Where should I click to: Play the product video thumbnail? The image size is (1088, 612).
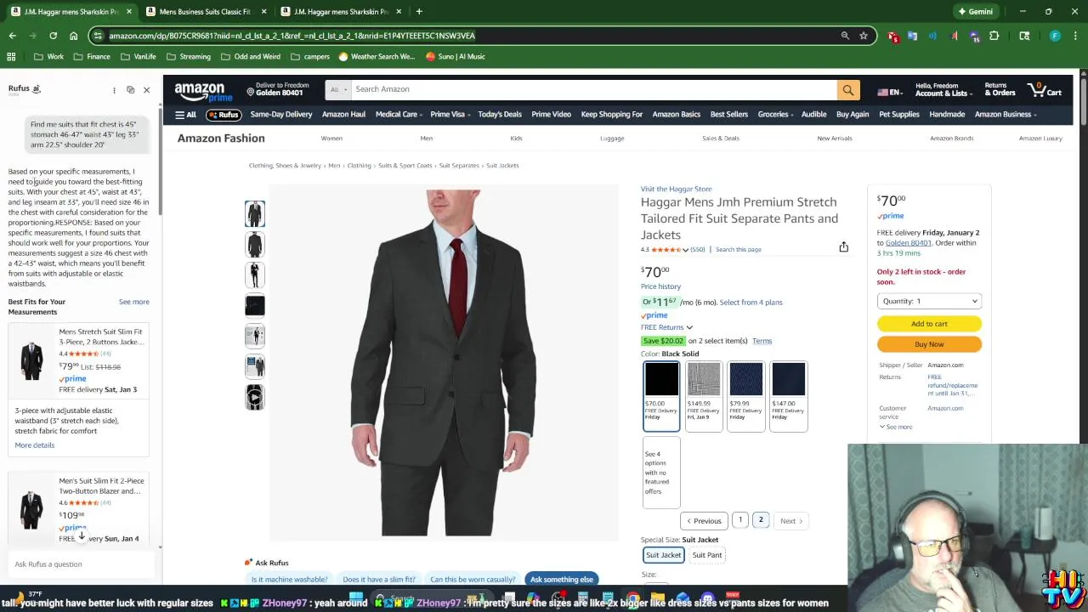[255, 397]
